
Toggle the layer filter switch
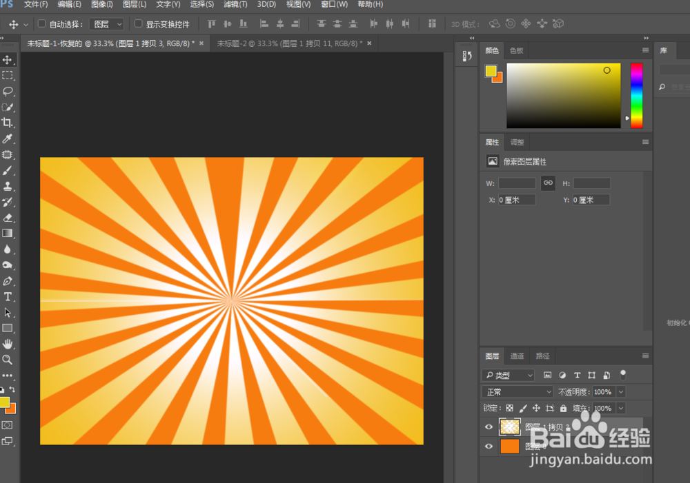(622, 375)
